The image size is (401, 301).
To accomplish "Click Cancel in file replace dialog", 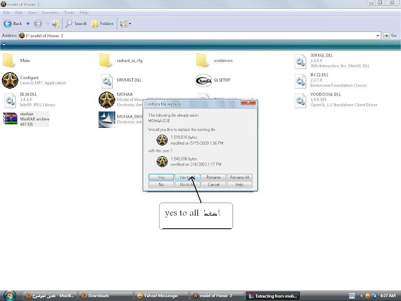I will pos(213,184).
